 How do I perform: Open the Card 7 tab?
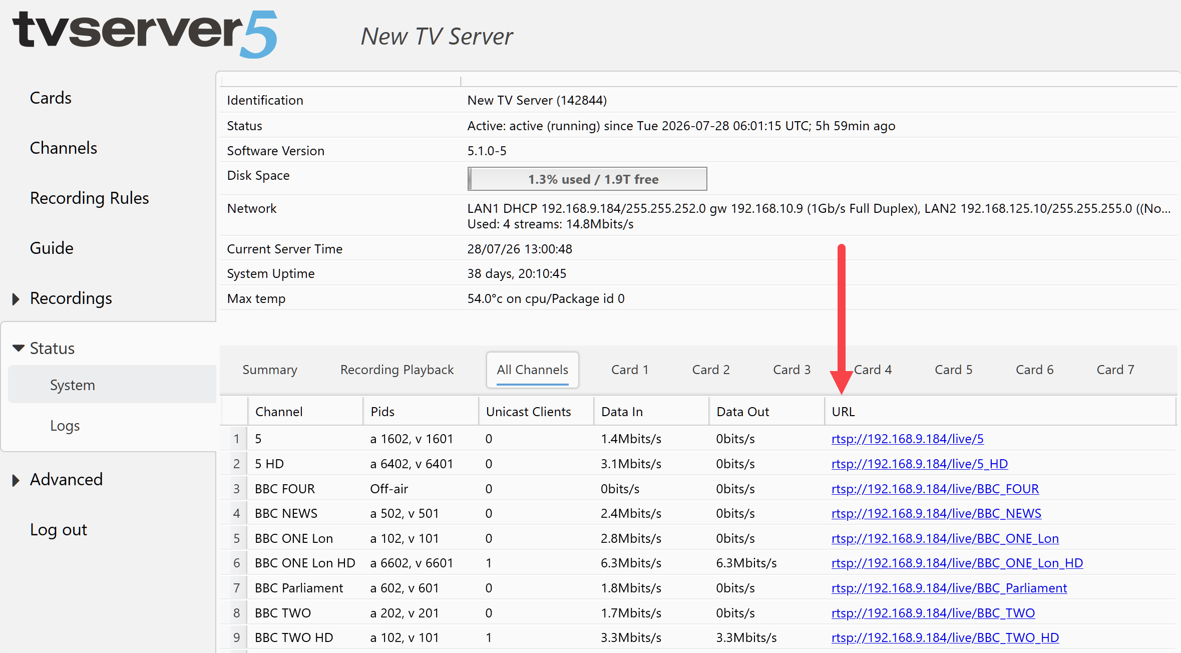coord(1115,370)
